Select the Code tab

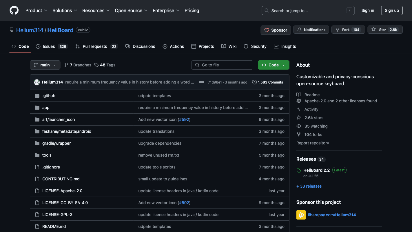pyautogui.click(x=20, y=46)
